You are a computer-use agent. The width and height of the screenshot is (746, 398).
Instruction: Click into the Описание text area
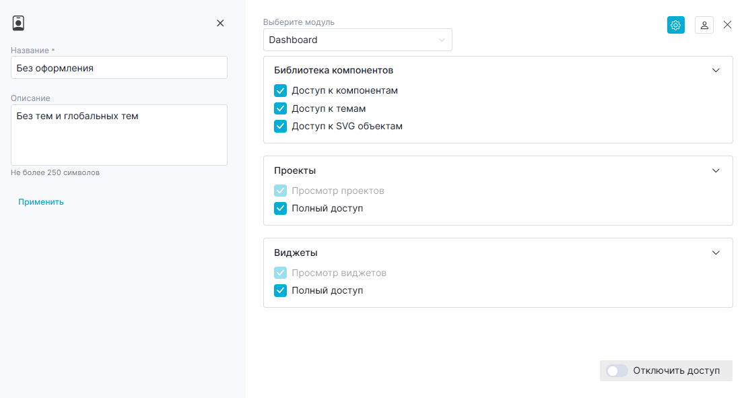point(119,135)
